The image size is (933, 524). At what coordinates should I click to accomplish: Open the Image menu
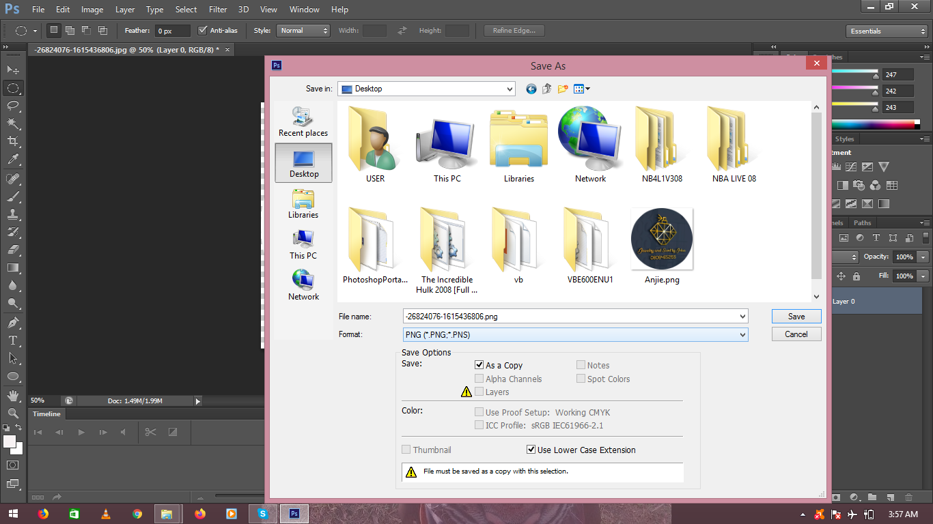92,10
